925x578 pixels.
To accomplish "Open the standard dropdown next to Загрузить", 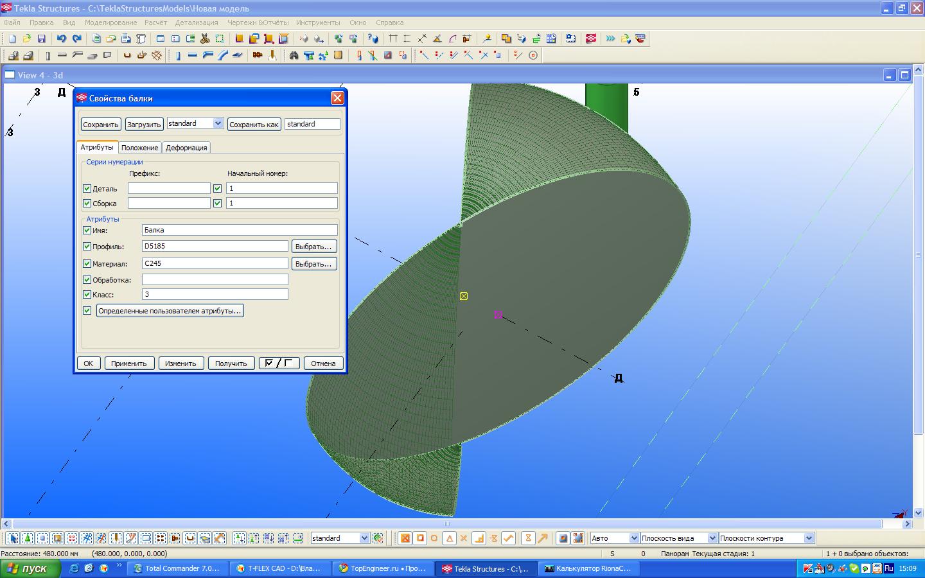I will [x=217, y=123].
